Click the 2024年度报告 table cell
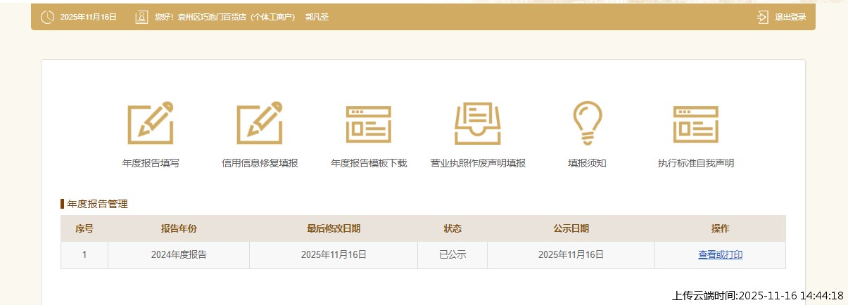The width and height of the screenshot is (848, 305). 179,255
